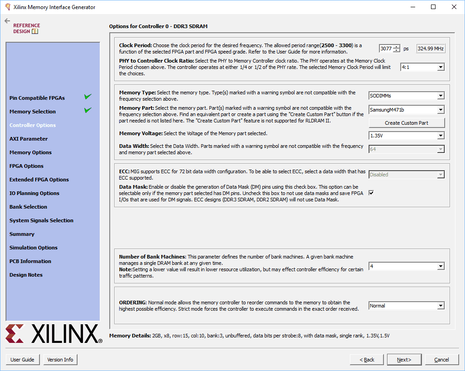Open the User Guide
Viewport: 465px width, 371px height.
(22, 360)
